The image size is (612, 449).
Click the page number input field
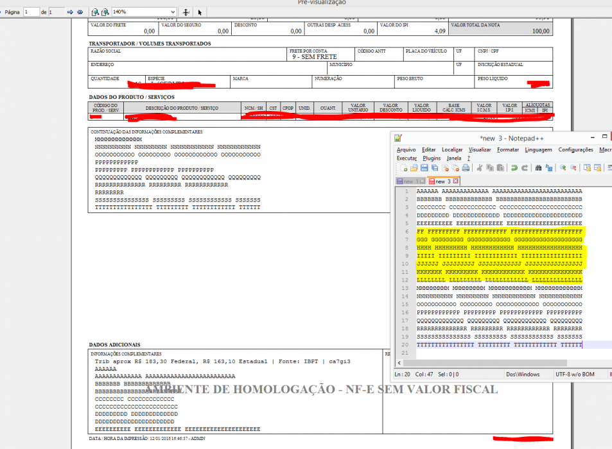[x=31, y=12]
